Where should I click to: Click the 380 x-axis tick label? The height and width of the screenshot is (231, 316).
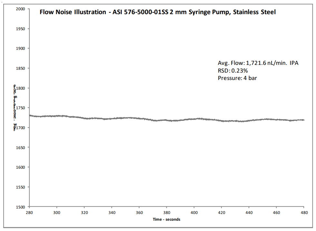tap(167, 212)
